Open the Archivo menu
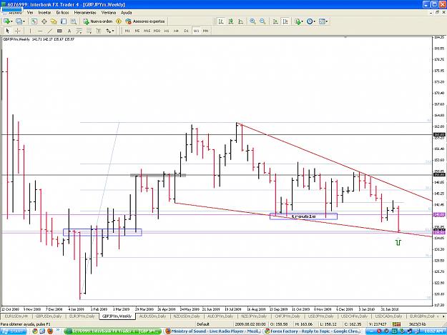 (14, 13)
